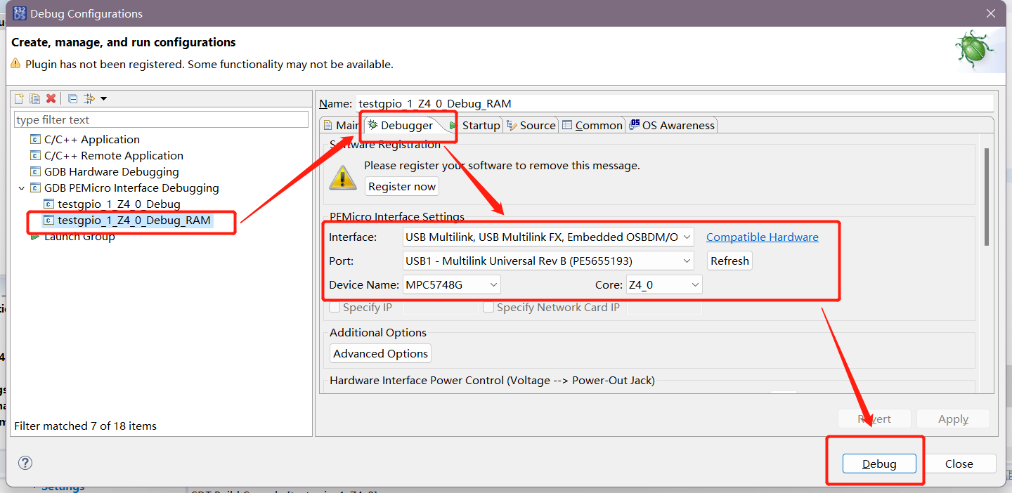Close the Debug Configurations window
1012x493 pixels.
tap(991, 13)
